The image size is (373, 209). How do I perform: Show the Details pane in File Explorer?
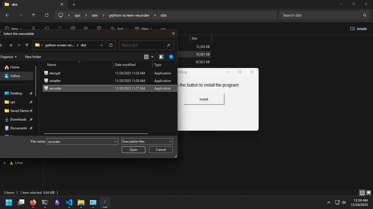(x=358, y=29)
